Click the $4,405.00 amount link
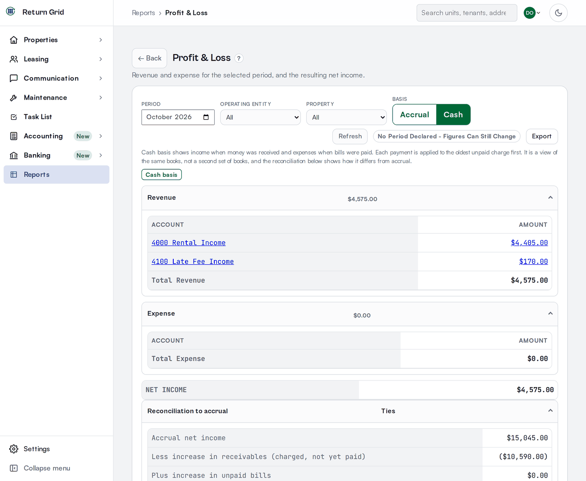 click(x=529, y=243)
